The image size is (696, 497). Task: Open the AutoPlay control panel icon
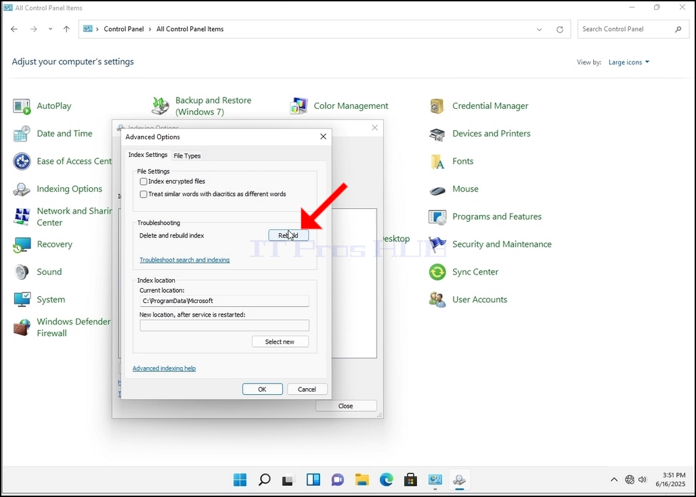coord(21,106)
